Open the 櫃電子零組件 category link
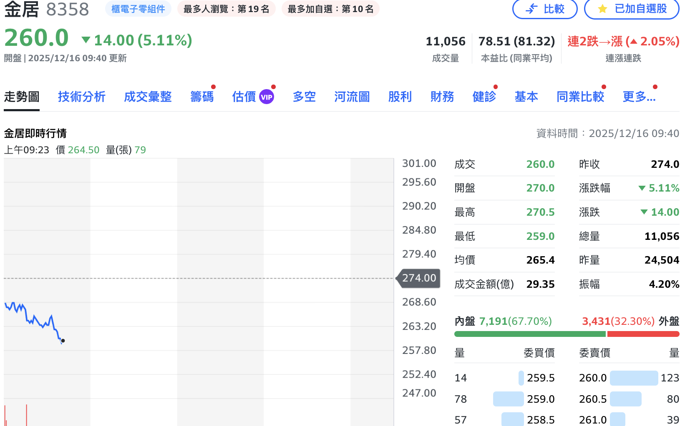 (x=138, y=9)
